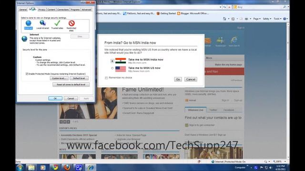This screenshot has width=305, height=171.
Task: Click the Custom level button
Action: click(59, 78)
